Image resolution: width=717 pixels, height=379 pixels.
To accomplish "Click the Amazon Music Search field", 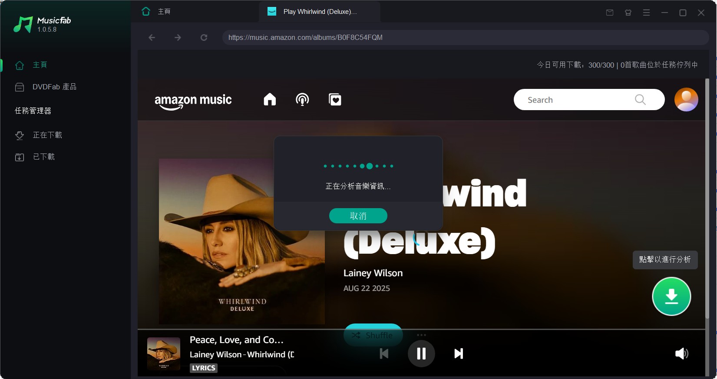I will [x=589, y=100].
